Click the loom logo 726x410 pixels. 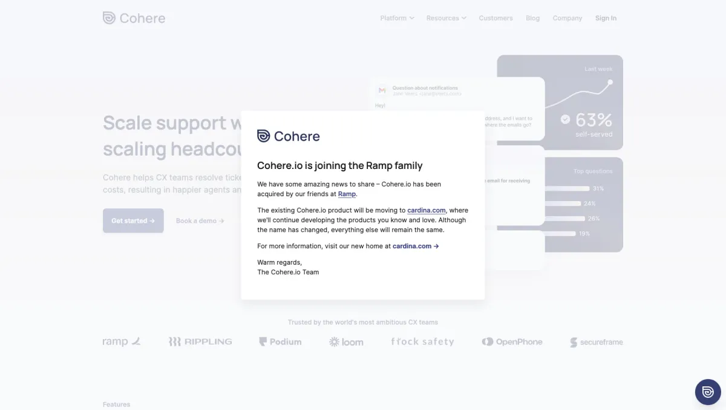click(x=346, y=342)
